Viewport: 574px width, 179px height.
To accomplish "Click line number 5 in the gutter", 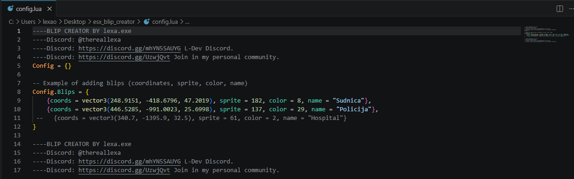I will [x=19, y=66].
